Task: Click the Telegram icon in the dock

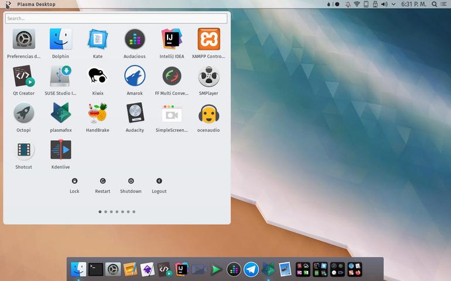Action: tap(251, 269)
